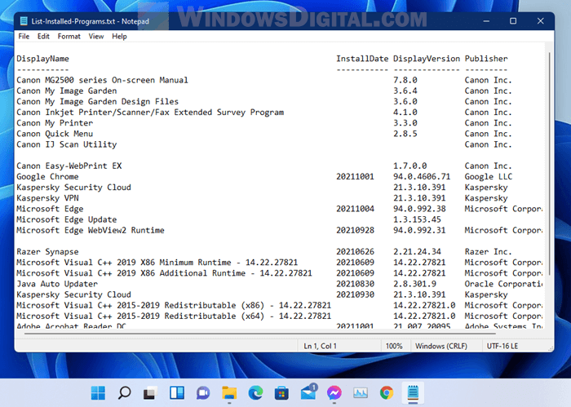Open the Format menu
The height and width of the screenshot is (407, 571).
tap(69, 37)
